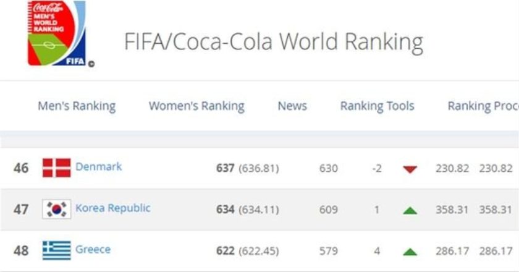Click rank number 48 in table

click(21, 251)
